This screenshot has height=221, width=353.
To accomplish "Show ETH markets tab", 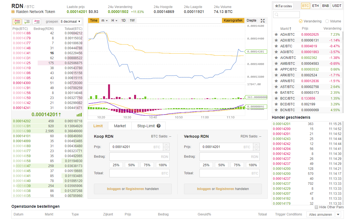I will coord(315,6).
